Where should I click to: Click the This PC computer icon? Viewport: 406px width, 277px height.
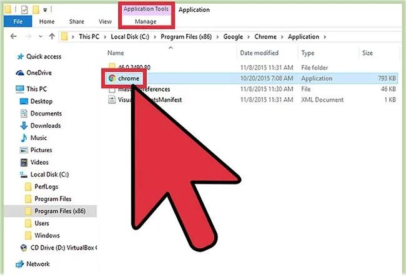20,89
